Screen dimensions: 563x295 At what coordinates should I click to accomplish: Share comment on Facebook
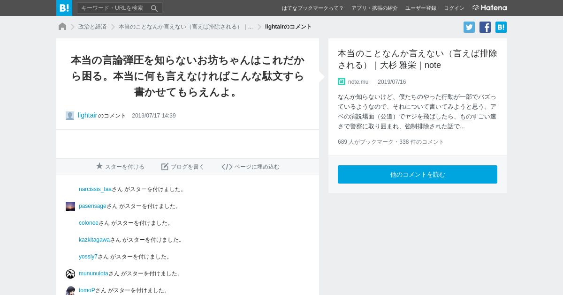[x=485, y=27]
